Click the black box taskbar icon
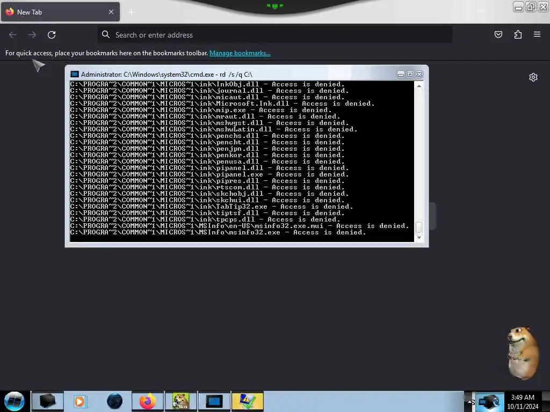Screen dimensions: 550x412 [48, 401]
